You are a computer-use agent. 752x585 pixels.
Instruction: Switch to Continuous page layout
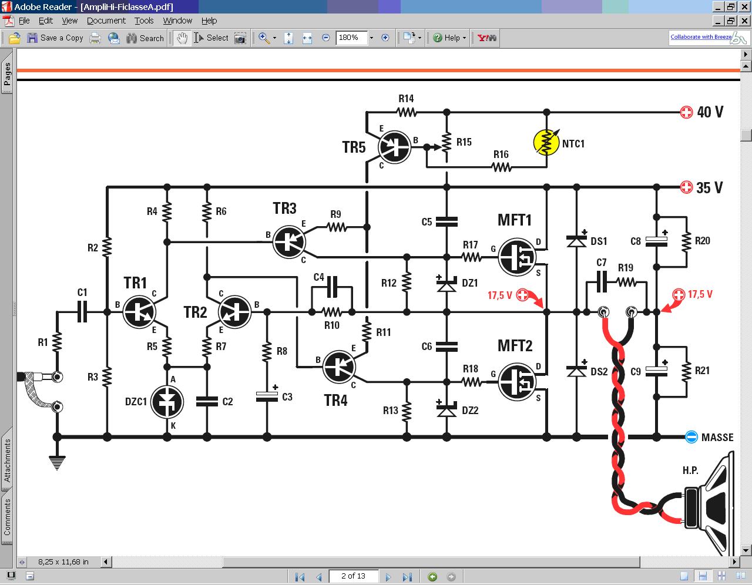point(702,576)
